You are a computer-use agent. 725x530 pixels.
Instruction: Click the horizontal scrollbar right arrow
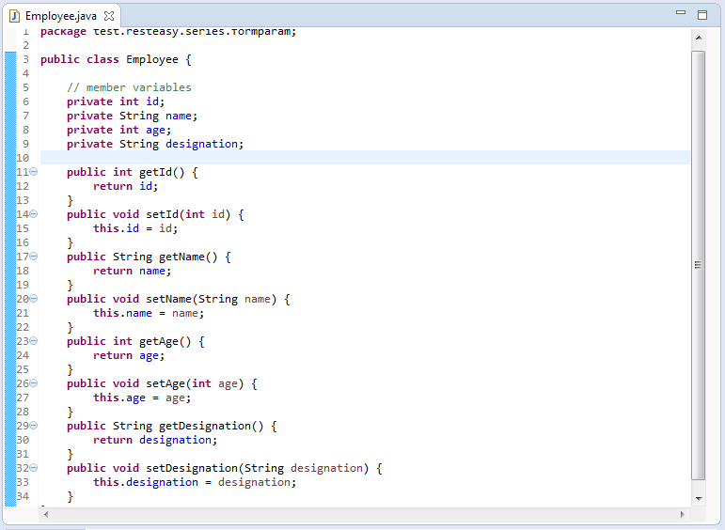coord(683,514)
